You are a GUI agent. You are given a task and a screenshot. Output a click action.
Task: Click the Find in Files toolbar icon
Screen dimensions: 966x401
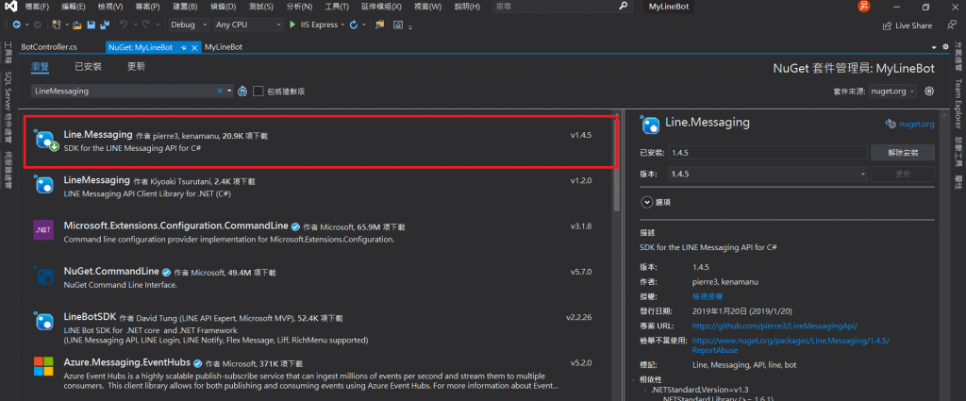(x=379, y=25)
